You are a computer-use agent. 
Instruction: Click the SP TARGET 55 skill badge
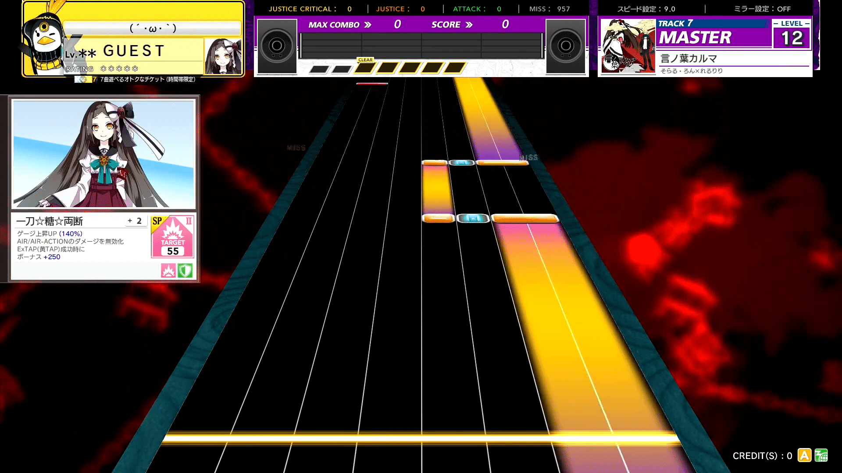click(172, 236)
